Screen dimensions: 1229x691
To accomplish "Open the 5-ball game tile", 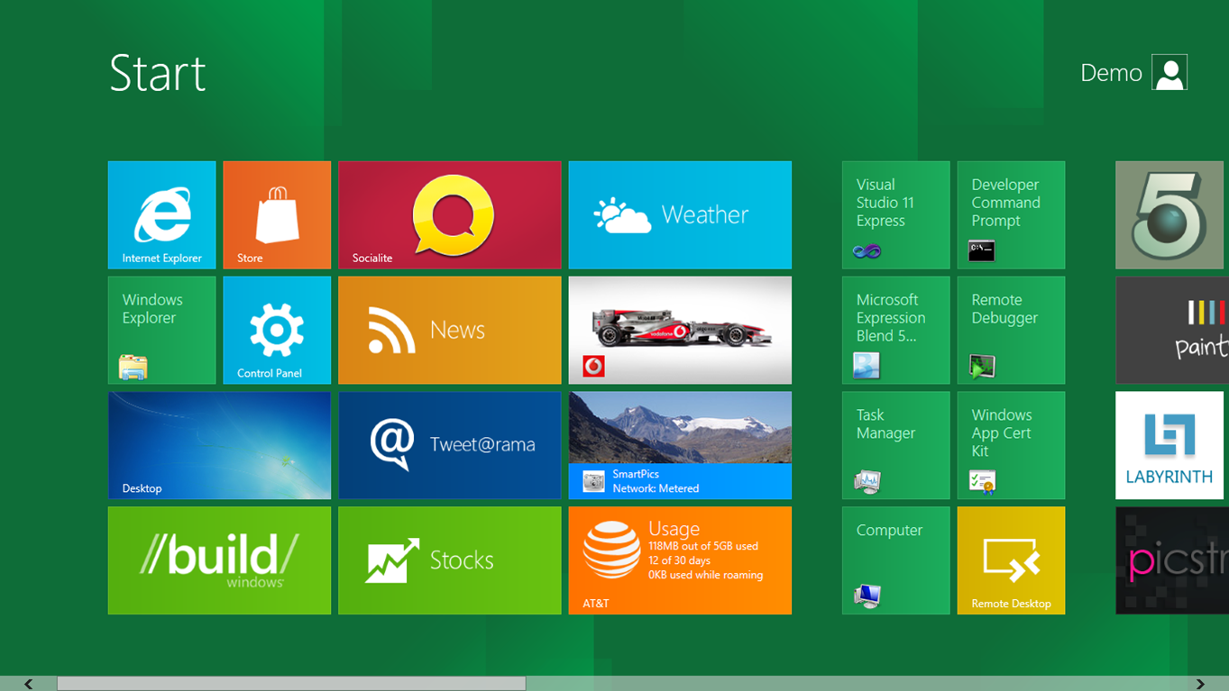I will pyautogui.click(x=1169, y=215).
